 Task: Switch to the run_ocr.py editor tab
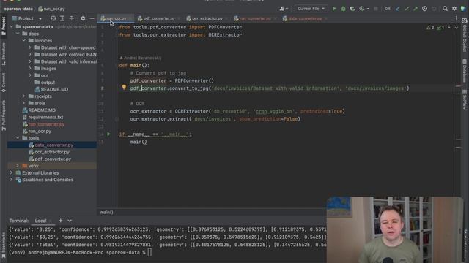point(116,18)
